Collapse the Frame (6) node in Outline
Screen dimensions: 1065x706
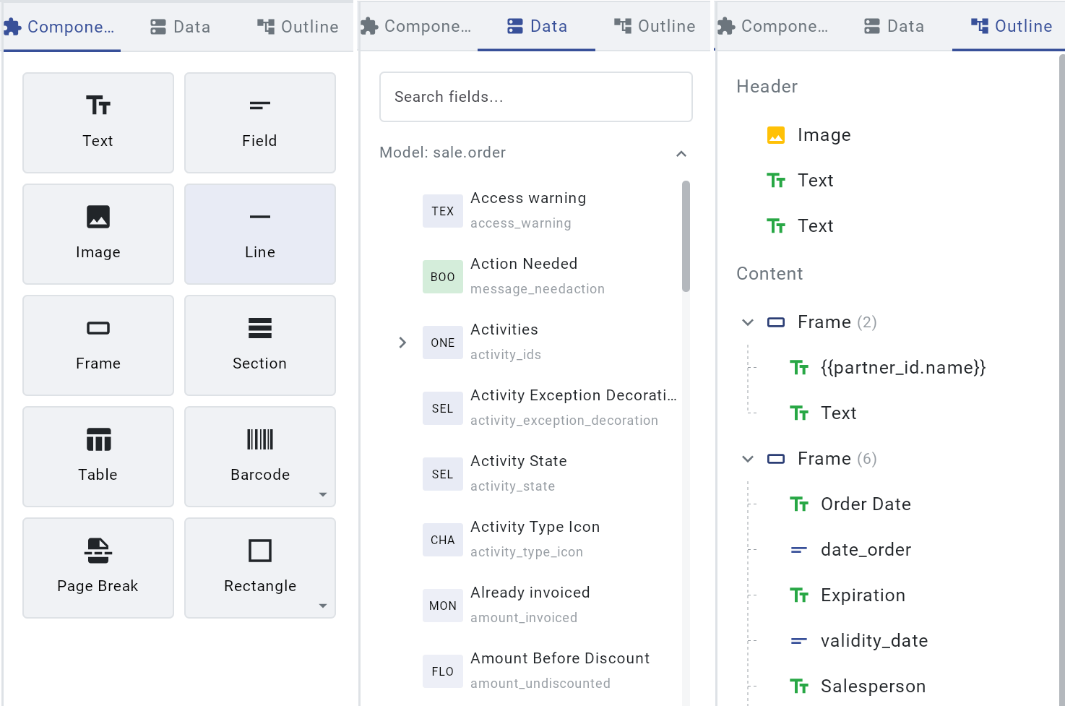tap(747, 458)
